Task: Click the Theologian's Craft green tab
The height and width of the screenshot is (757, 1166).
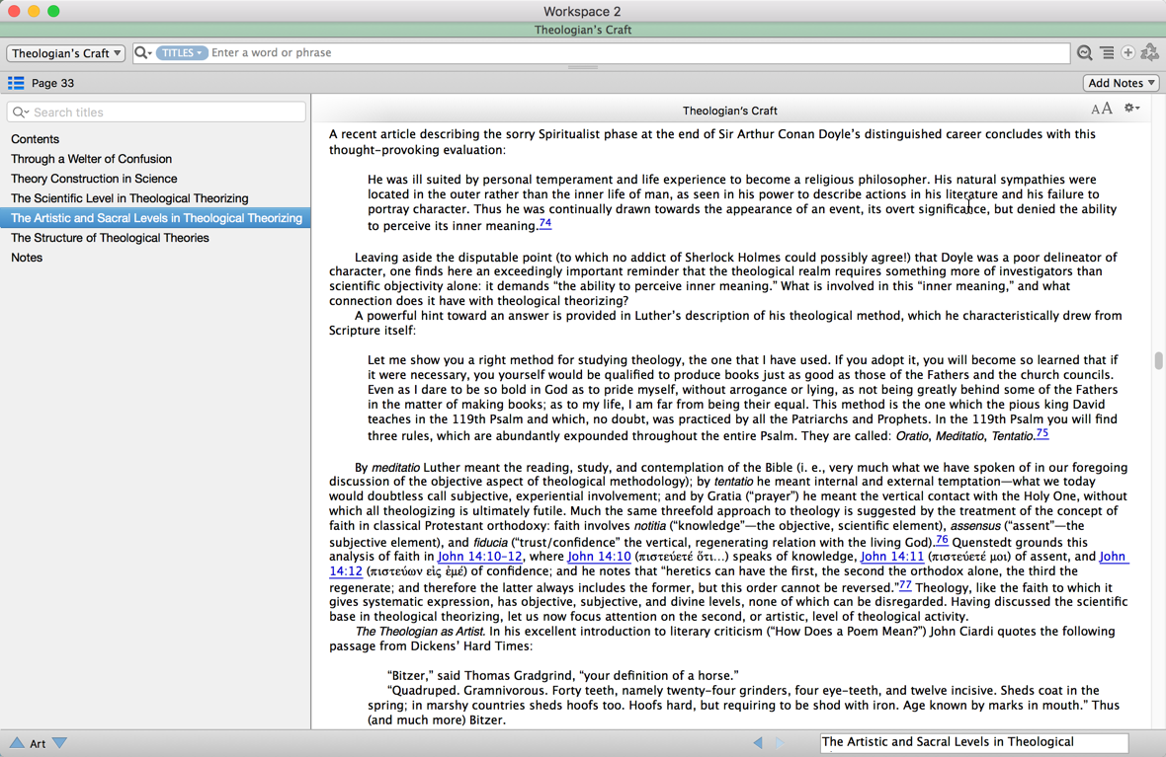Action: click(x=583, y=30)
